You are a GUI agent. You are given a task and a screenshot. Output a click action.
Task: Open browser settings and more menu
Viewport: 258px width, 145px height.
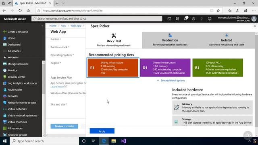[254, 10]
